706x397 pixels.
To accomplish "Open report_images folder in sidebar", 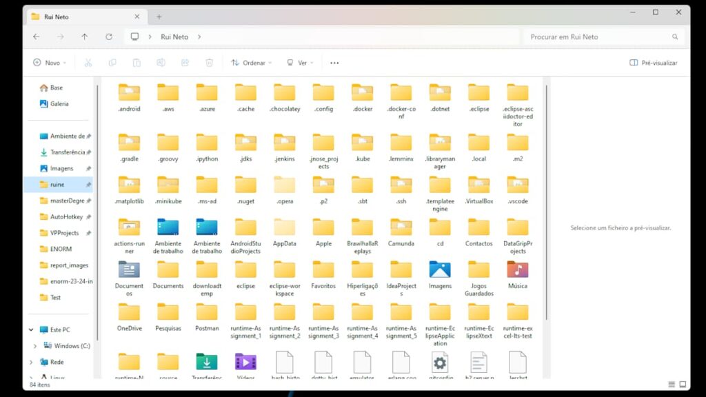I will click(x=64, y=265).
